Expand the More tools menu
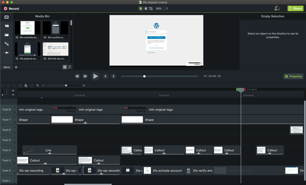The image size is (306, 185). (6, 67)
